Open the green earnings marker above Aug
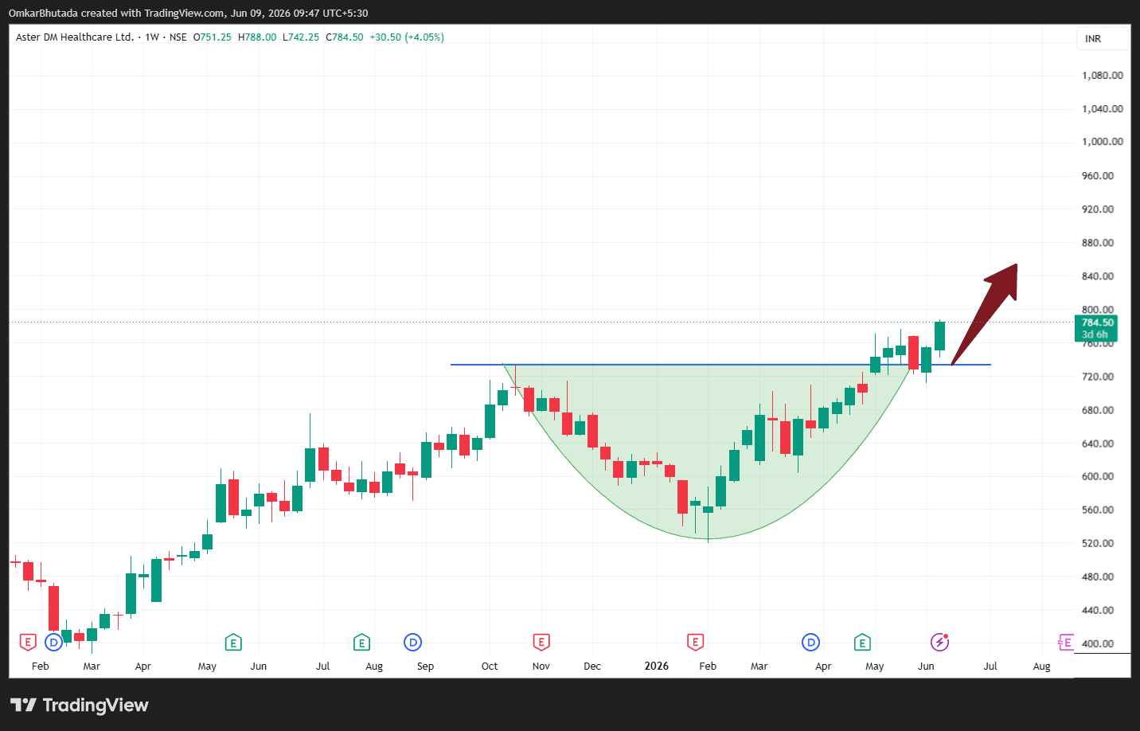 point(361,642)
